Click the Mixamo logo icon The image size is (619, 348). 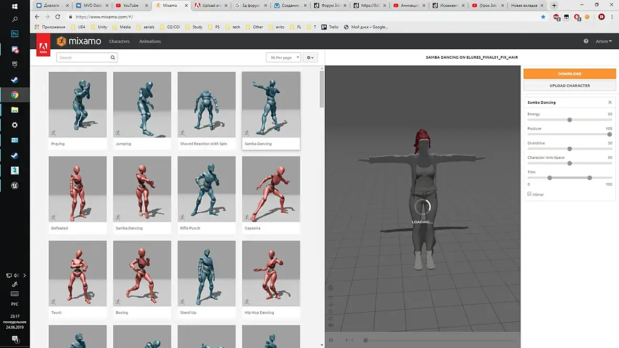click(x=61, y=41)
